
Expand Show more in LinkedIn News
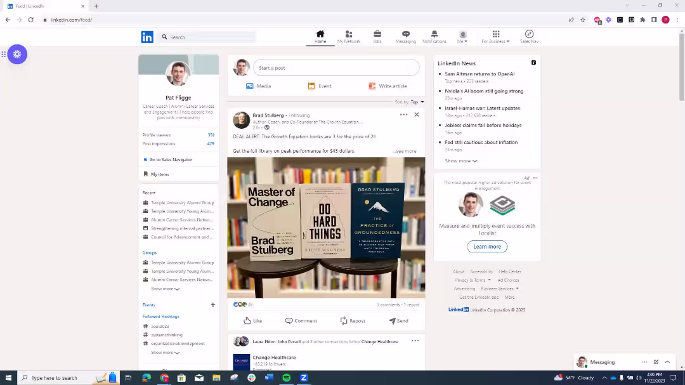coord(461,161)
